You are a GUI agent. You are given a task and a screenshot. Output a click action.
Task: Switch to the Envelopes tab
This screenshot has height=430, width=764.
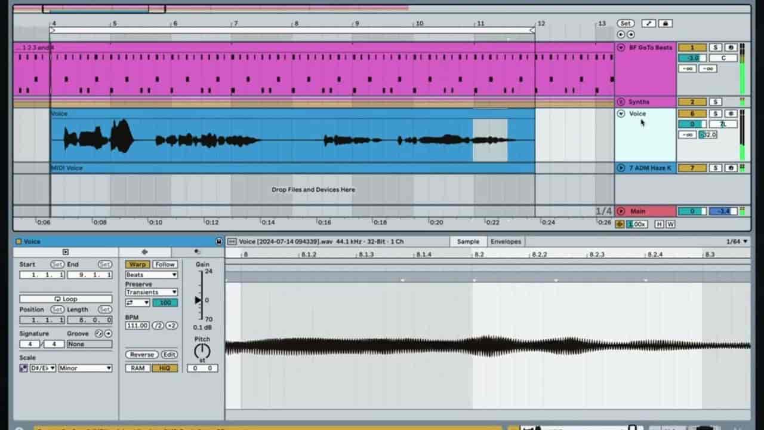coord(506,241)
